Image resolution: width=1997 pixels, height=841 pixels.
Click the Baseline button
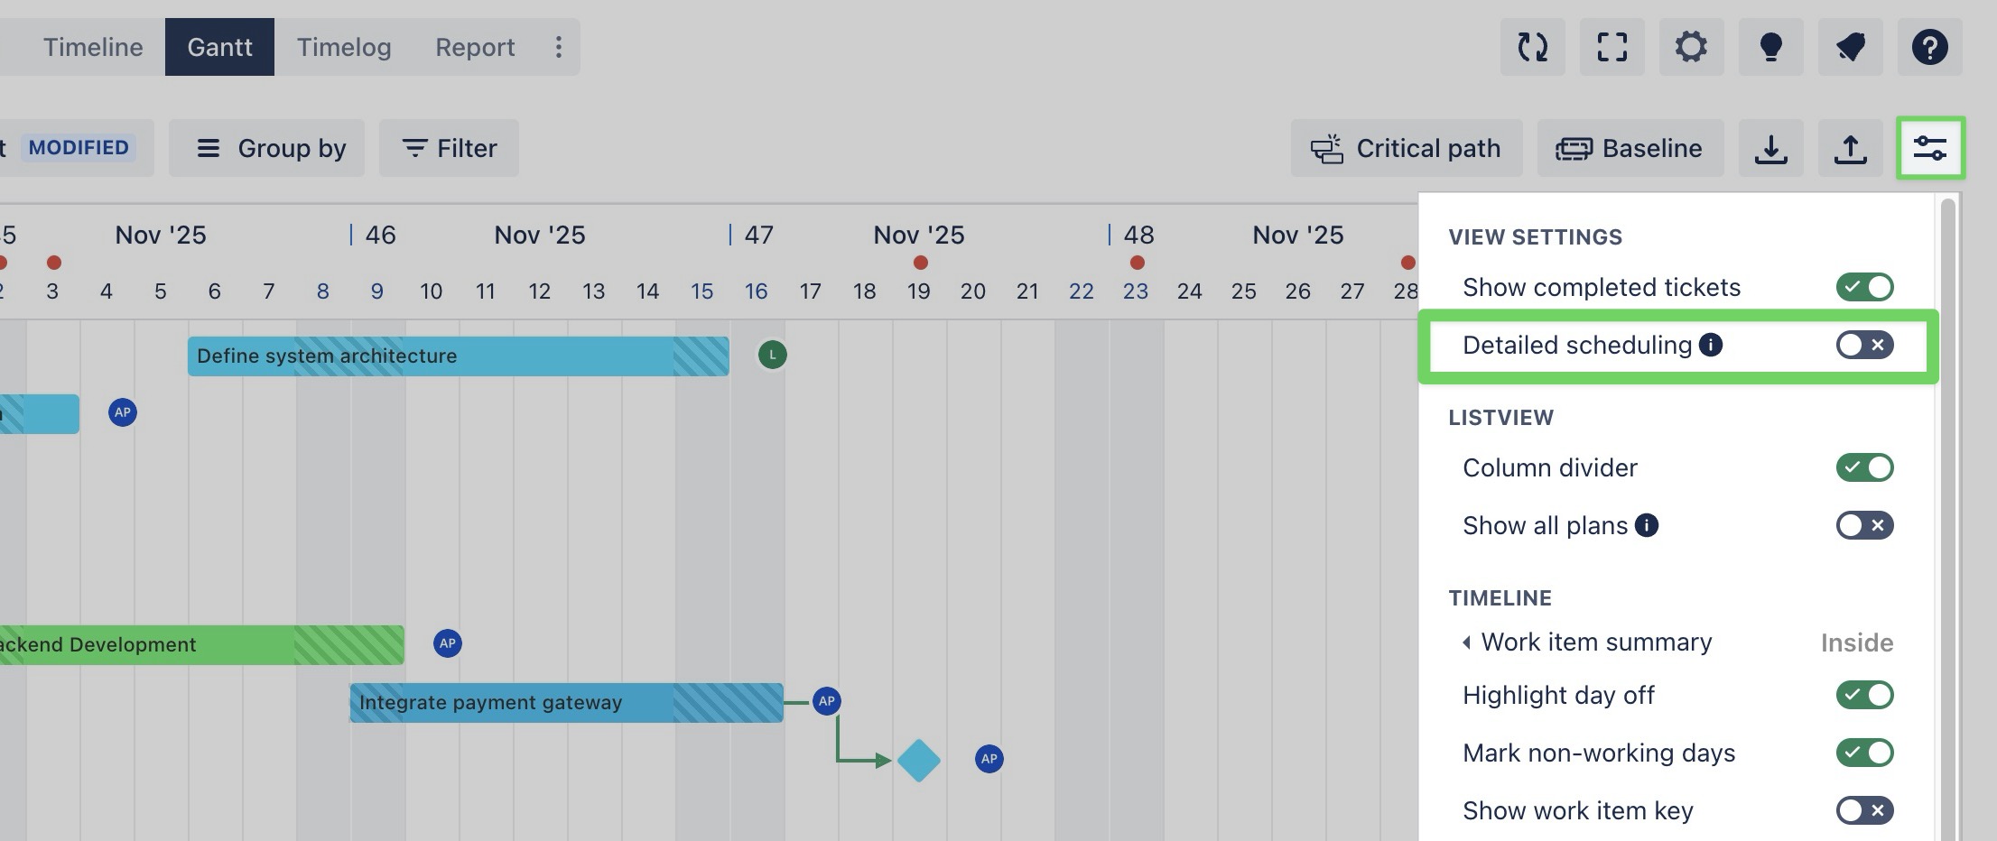(x=1630, y=148)
